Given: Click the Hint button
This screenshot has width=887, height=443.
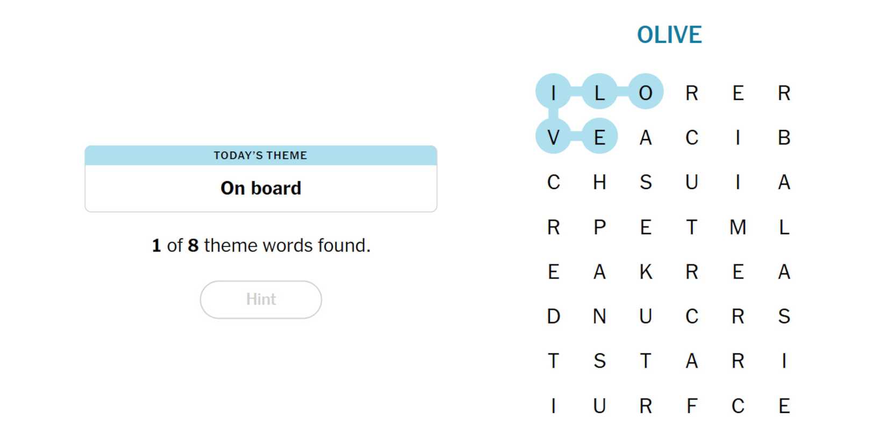Looking at the screenshot, I should tap(261, 300).
